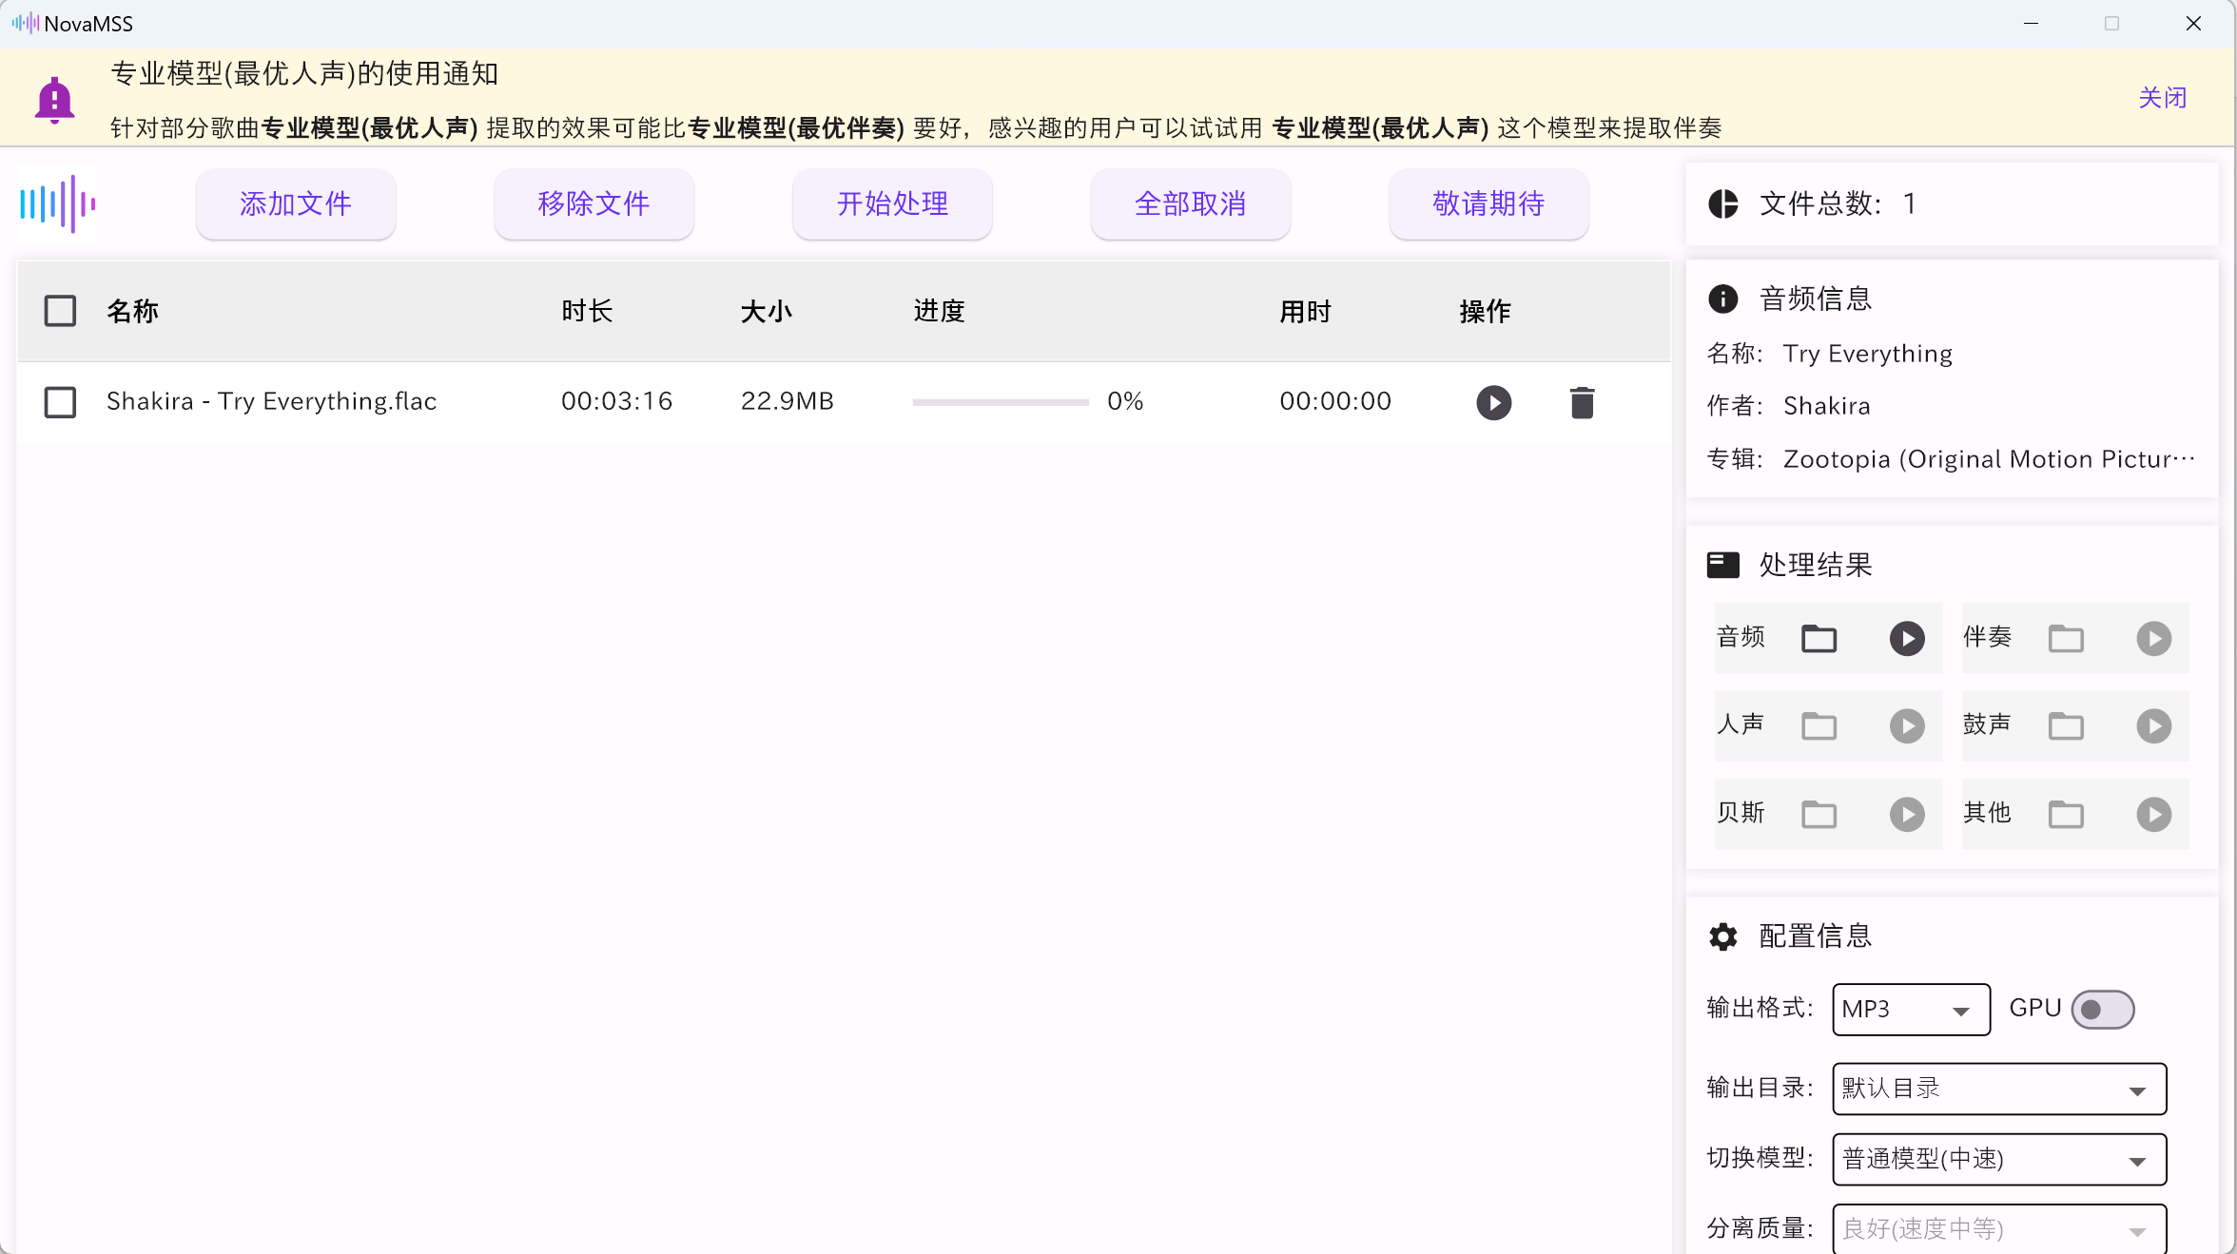Open the 伴奏 output folder

2066,638
